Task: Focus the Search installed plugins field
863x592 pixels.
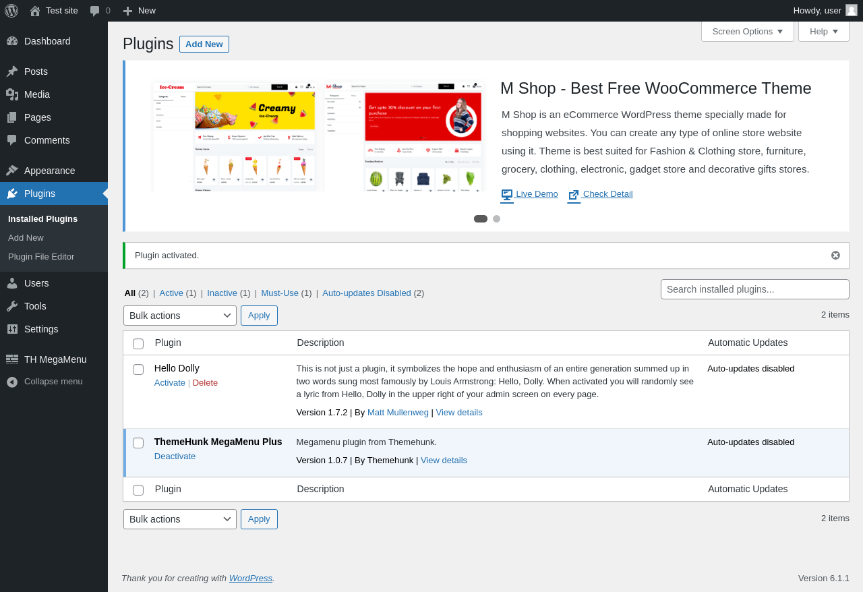Action: tap(755, 289)
